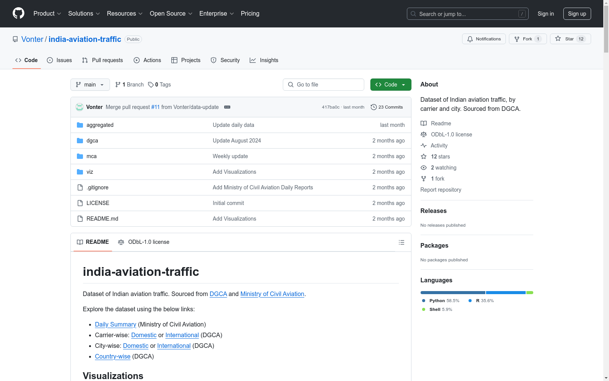Click the Star icon
Image resolution: width=609 pixels, height=381 pixels.
(x=558, y=38)
